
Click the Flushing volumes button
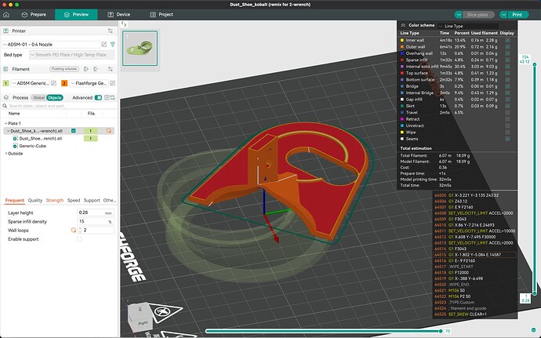tap(63, 69)
